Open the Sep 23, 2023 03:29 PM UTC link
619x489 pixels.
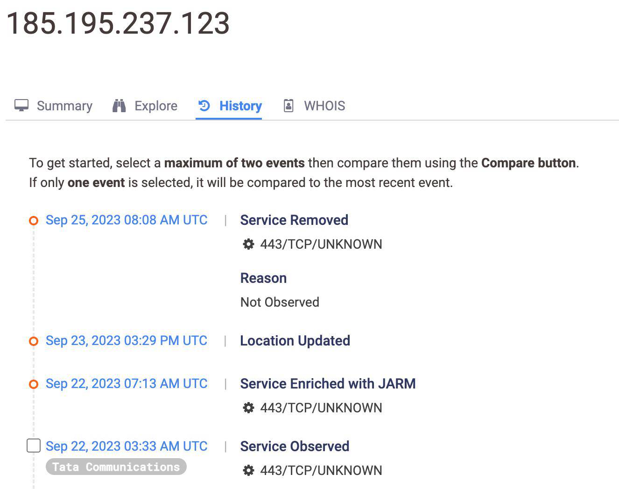point(127,341)
